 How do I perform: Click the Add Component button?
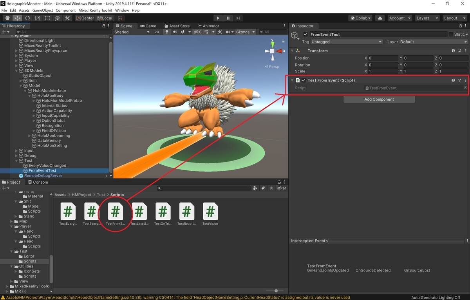point(379,99)
